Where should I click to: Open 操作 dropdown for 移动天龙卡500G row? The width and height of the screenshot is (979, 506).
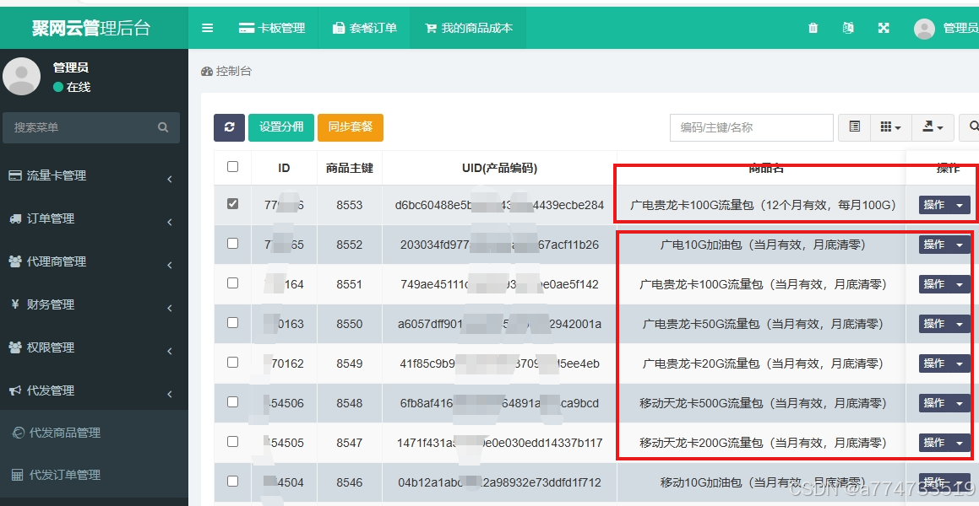[x=944, y=403]
